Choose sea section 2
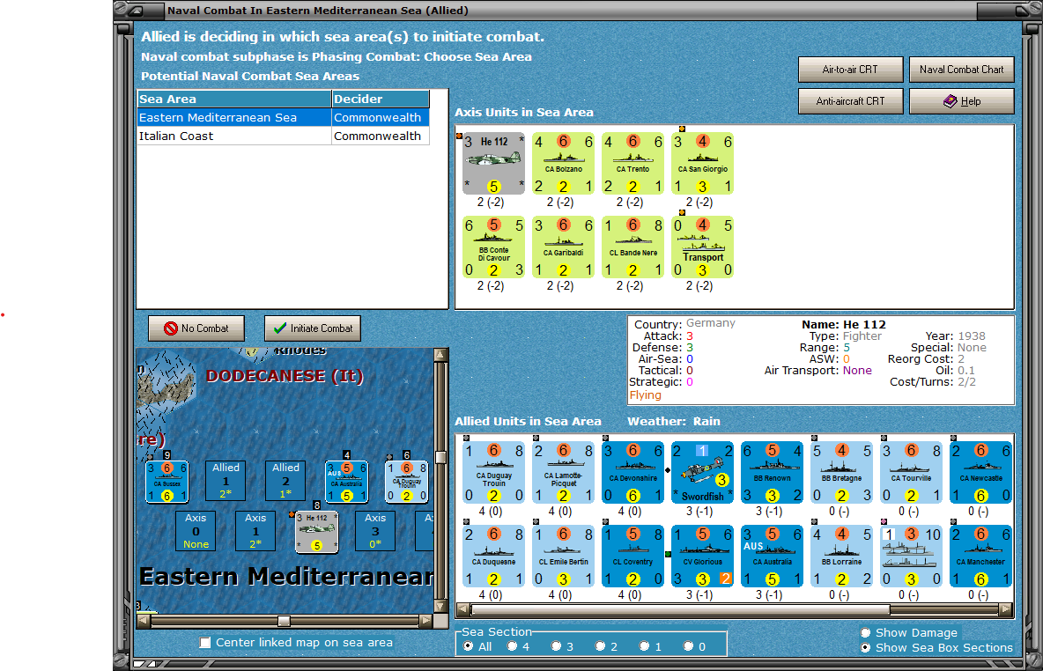 point(600,646)
